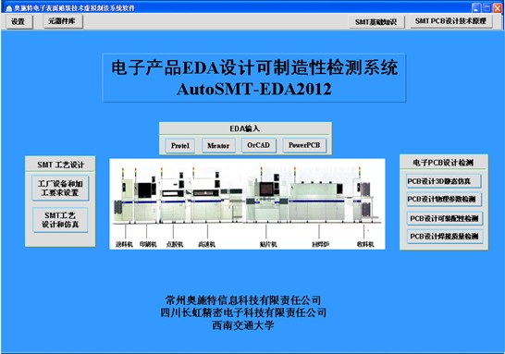Open 工厂设备和加工要求设置 button
This screenshot has height=354, width=505.
[x=60, y=189]
